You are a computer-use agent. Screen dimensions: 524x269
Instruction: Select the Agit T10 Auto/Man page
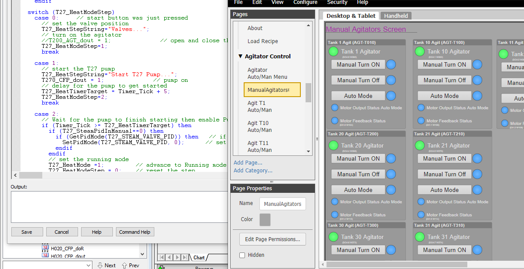[x=259, y=126]
